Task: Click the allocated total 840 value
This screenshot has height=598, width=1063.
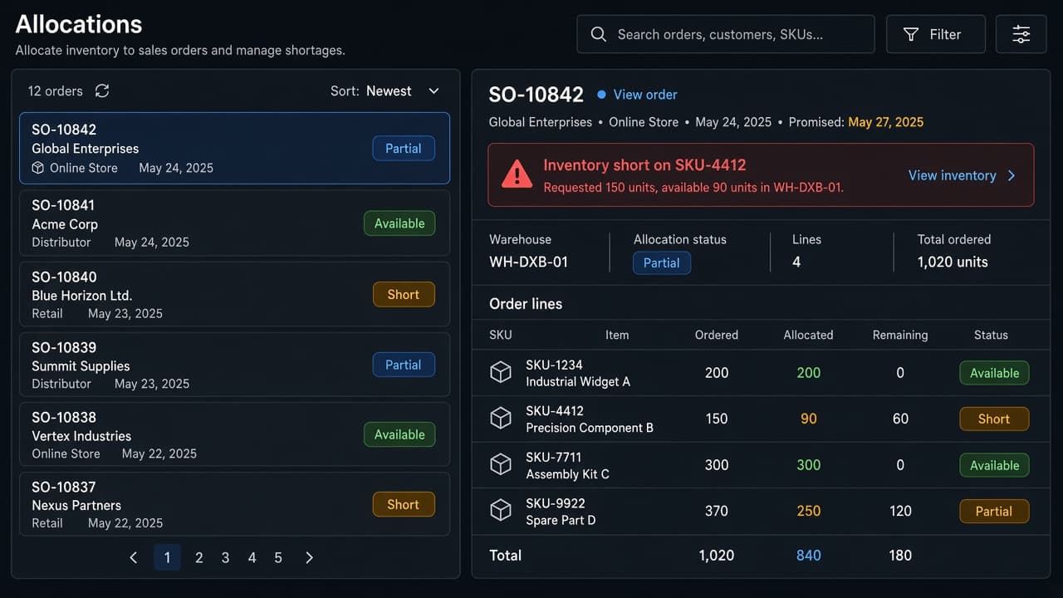Action: point(808,555)
